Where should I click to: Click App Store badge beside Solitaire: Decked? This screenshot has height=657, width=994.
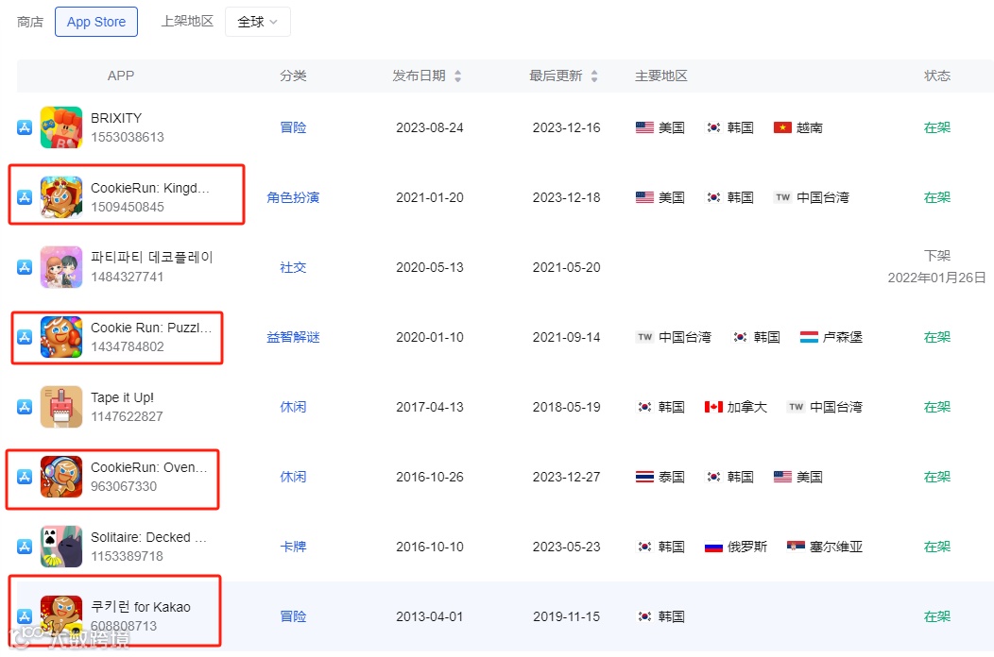coord(24,547)
